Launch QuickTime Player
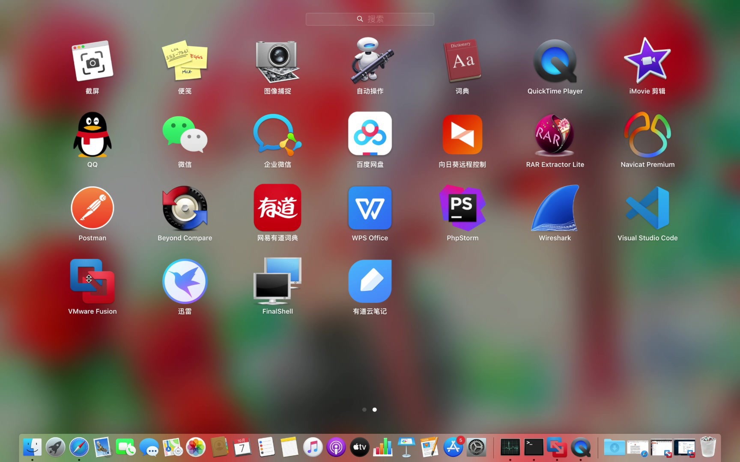The image size is (740, 462). [555, 61]
